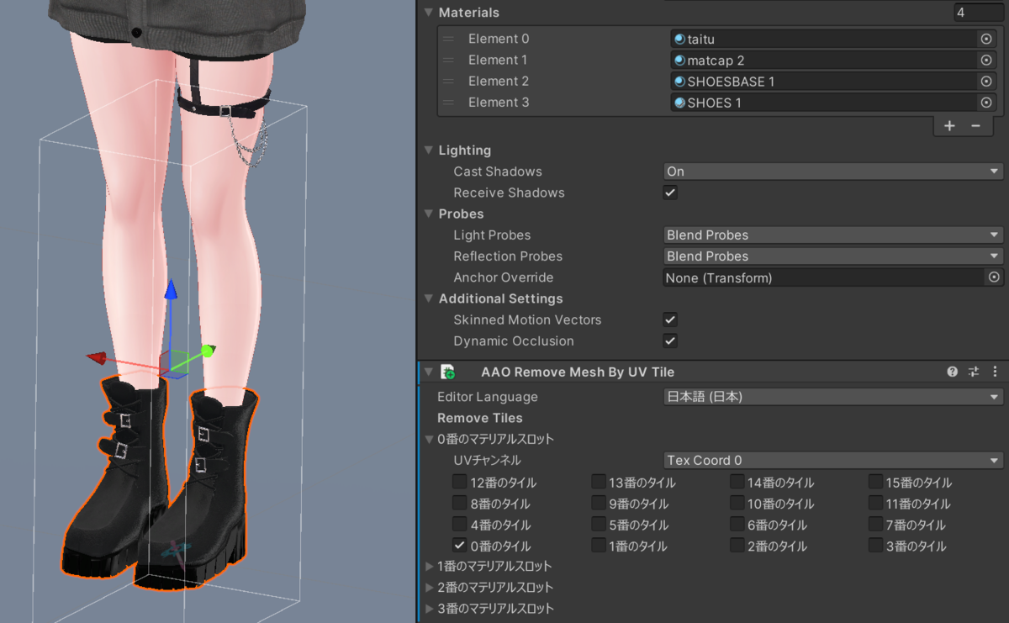1009x623 pixels.
Task: Open help for AAO Remove Mesh By UV Tile
Action: point(953,371)
